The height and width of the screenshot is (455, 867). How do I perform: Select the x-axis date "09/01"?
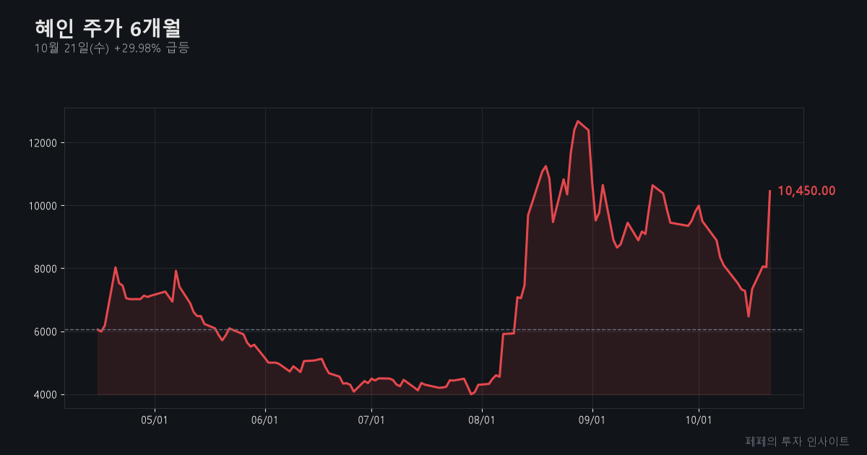point(592,420)
